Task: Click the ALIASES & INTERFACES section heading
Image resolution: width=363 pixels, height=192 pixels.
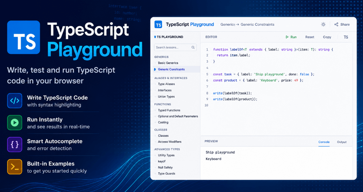Action: coord(171,78)
